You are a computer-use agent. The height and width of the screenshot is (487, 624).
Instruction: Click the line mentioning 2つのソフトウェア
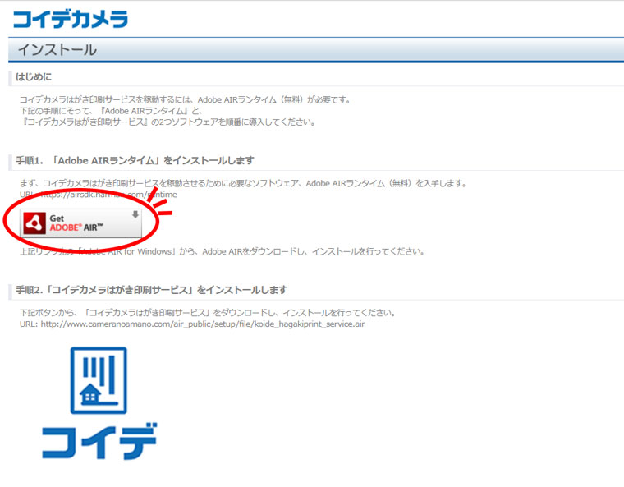pyautogui.click(x=167, y=122)
